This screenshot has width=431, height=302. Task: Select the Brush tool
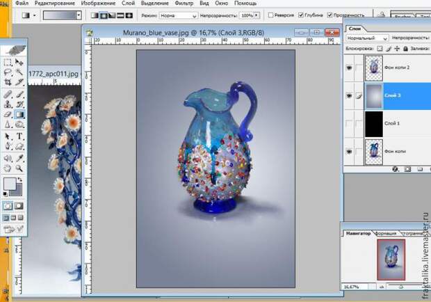(x=19, y=95)
